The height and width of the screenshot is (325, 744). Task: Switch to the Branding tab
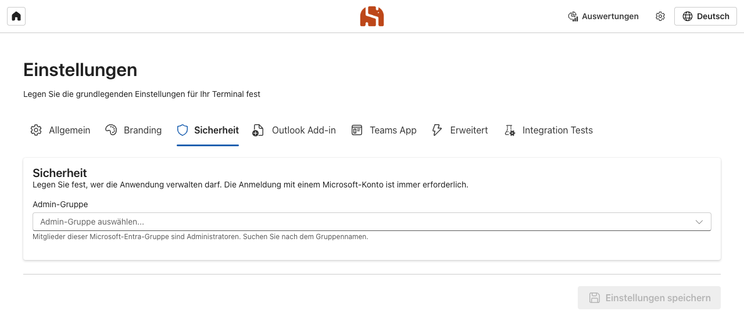click(133, 130)
